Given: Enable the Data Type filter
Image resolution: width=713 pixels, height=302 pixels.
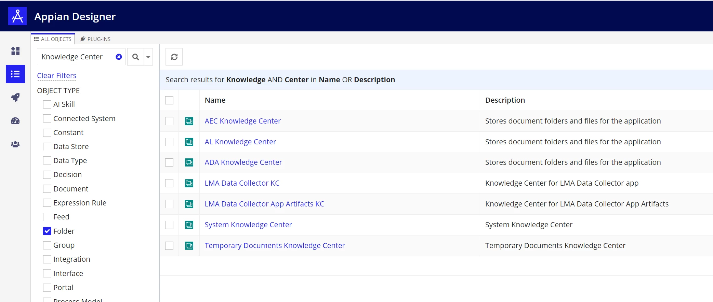Looking at the screenshot, I should 47,161.
